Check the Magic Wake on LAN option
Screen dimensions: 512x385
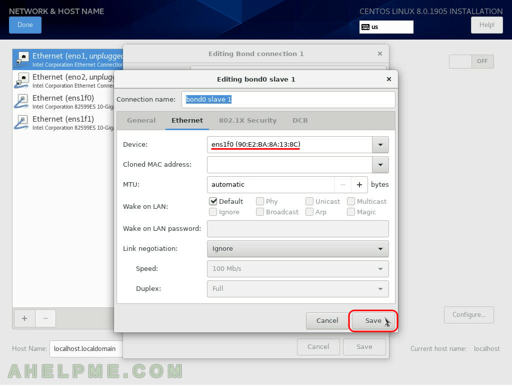coord(351,212)
